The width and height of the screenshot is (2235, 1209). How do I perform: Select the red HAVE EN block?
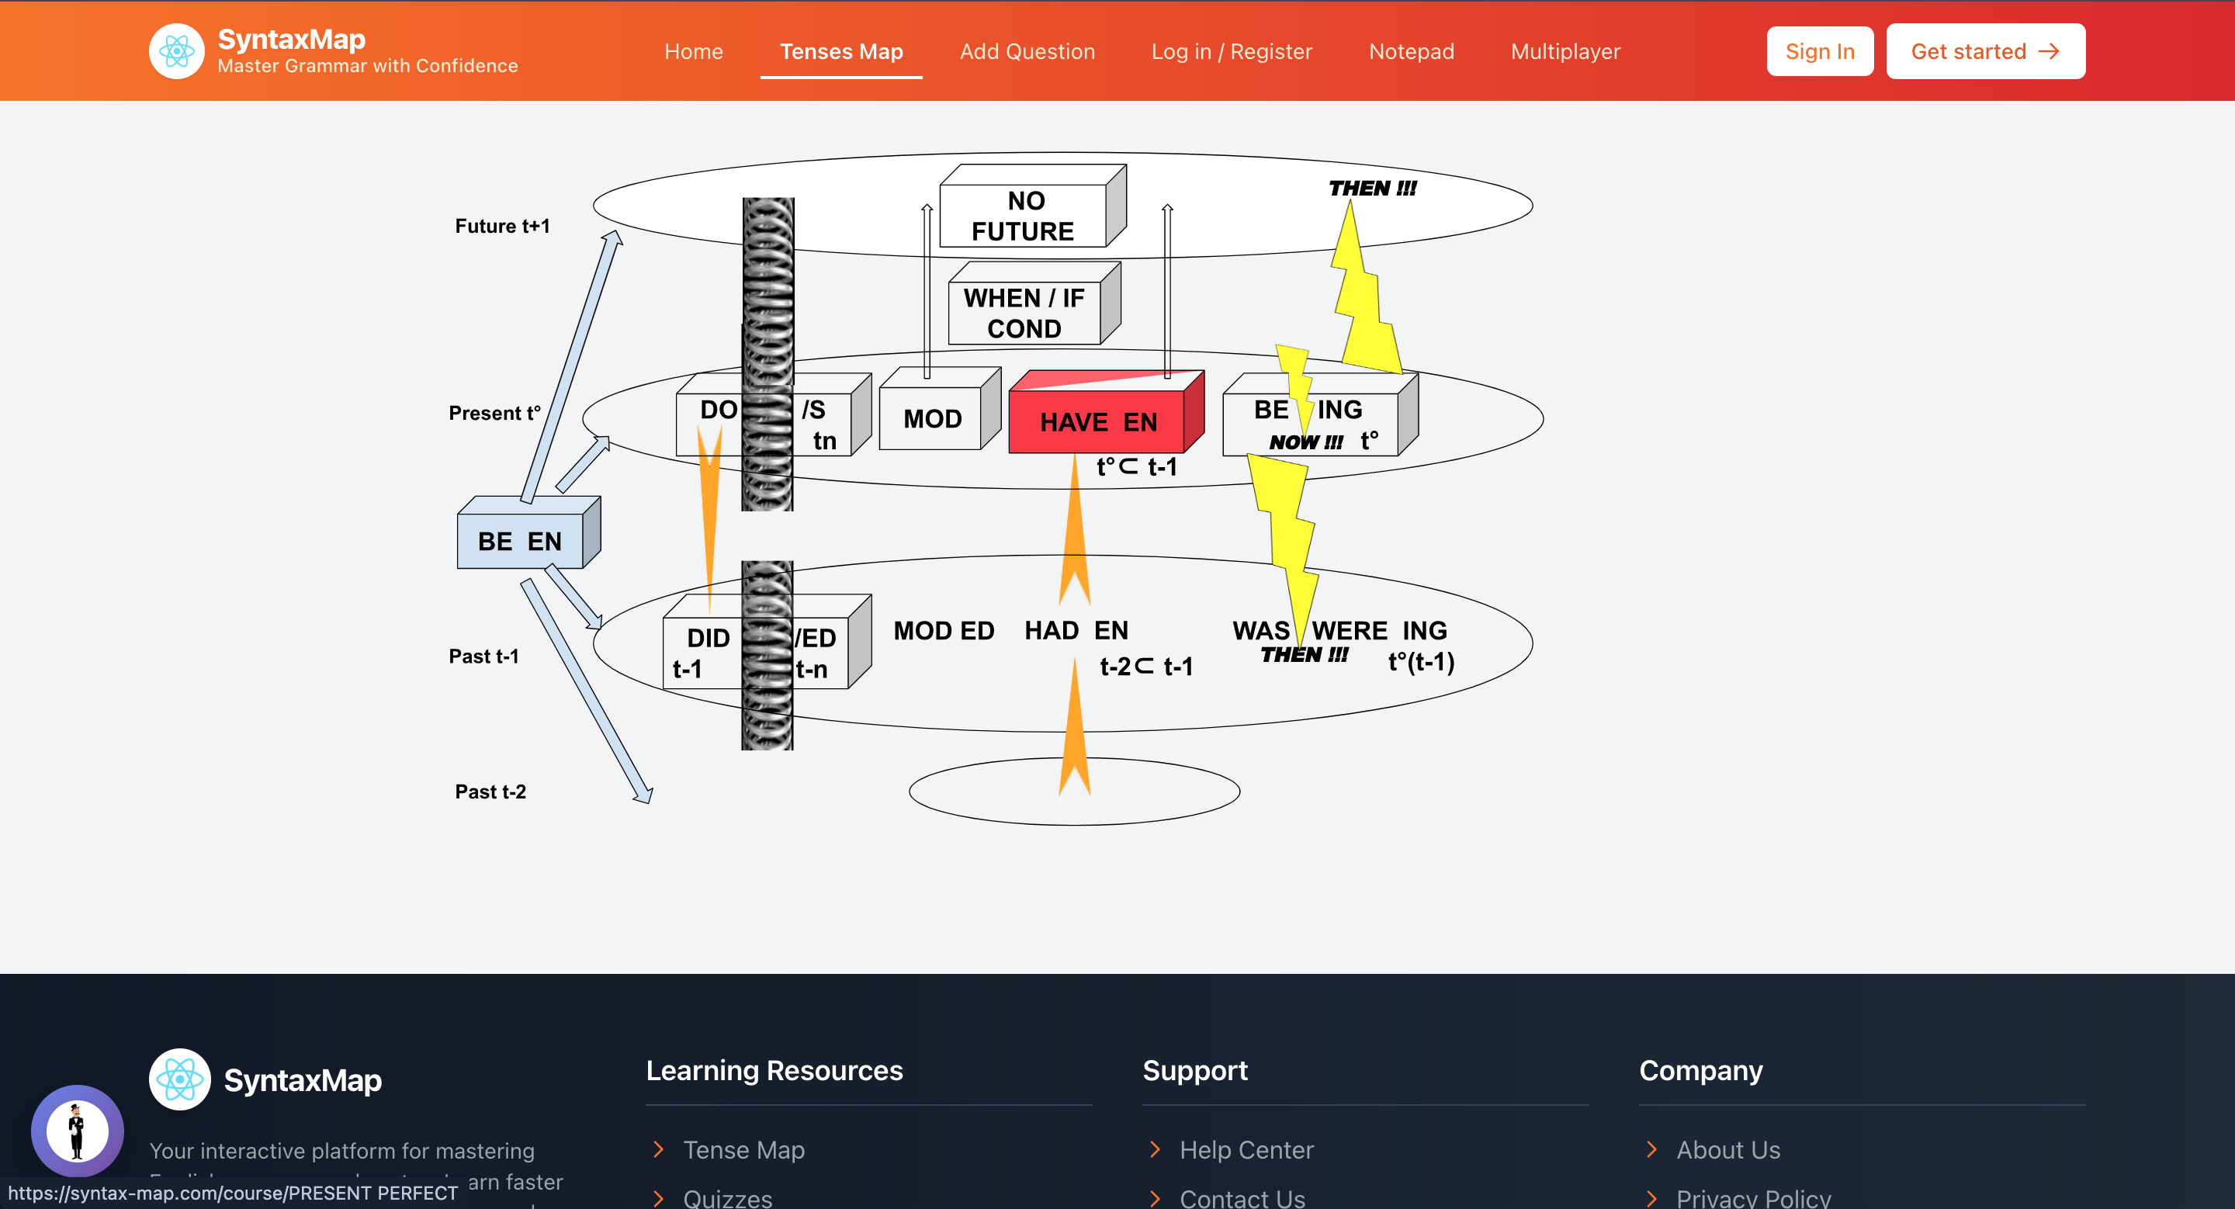pos(1102,422)
